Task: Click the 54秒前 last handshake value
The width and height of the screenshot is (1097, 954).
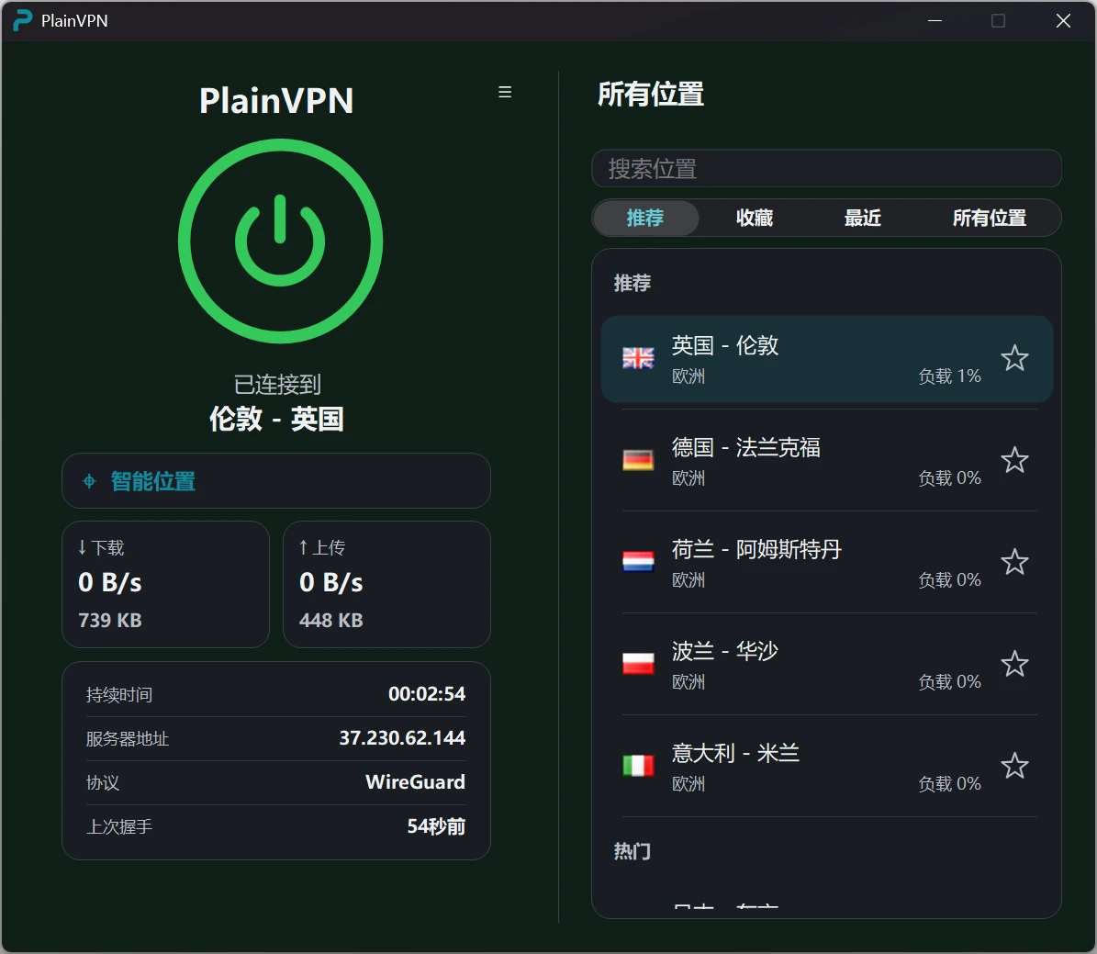Action: (436, 826)
